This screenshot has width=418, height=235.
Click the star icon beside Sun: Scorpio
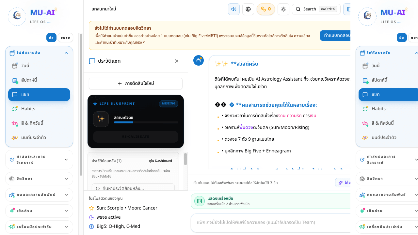click(x=91, y=208)
